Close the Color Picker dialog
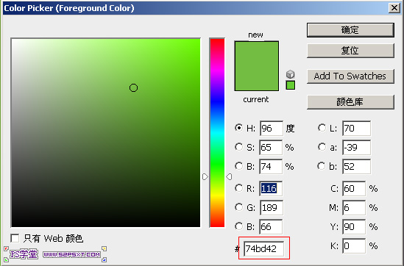 (394, 8)
